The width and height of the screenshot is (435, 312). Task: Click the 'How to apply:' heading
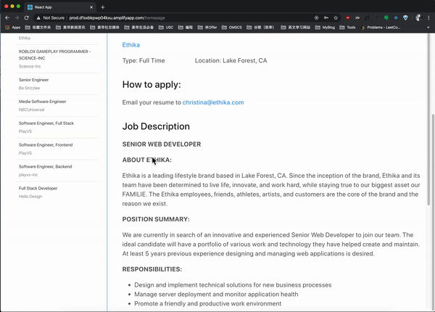(152, 85)
